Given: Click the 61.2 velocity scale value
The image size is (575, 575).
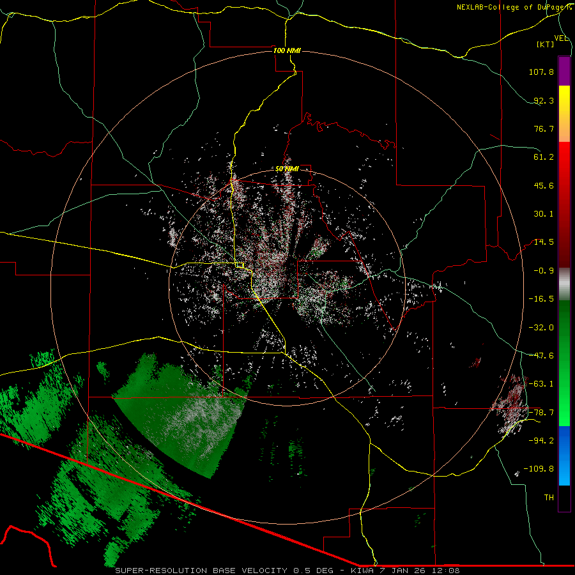Looking at the screenshot, I should click(544, 157).
